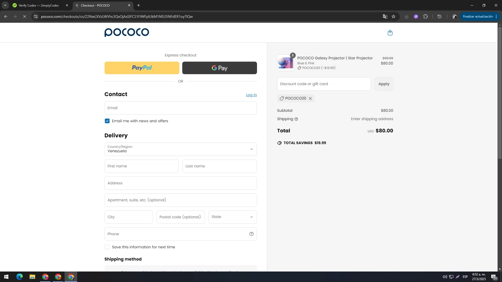This screenshot has height=282, width=502.
Task: Click the shipping info question mark icon
Action: 296,119
